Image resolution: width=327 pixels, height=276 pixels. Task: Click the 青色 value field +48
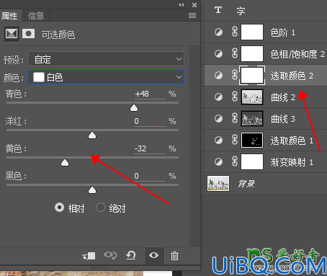tap(150, 94)
